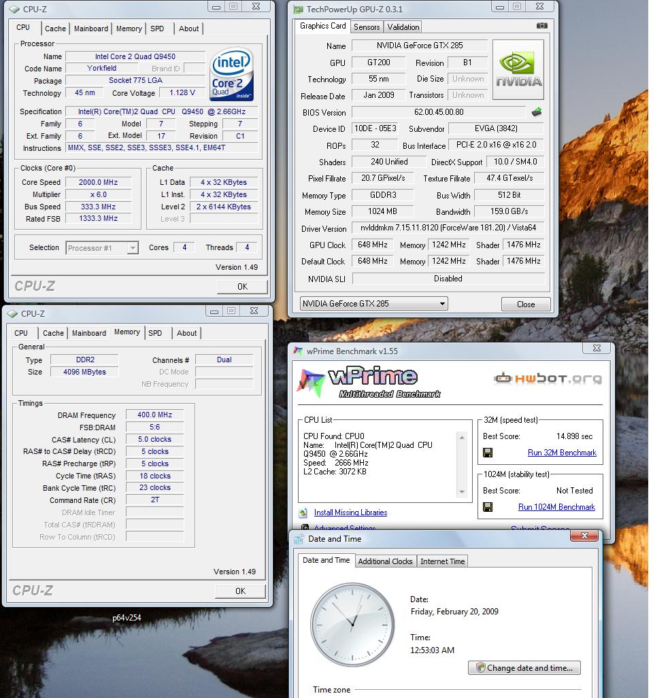
Task: Click the Instructions field MMX, SSE list
Action: 162,147
